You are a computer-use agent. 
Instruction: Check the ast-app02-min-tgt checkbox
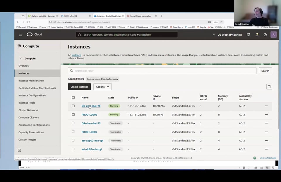73,140
